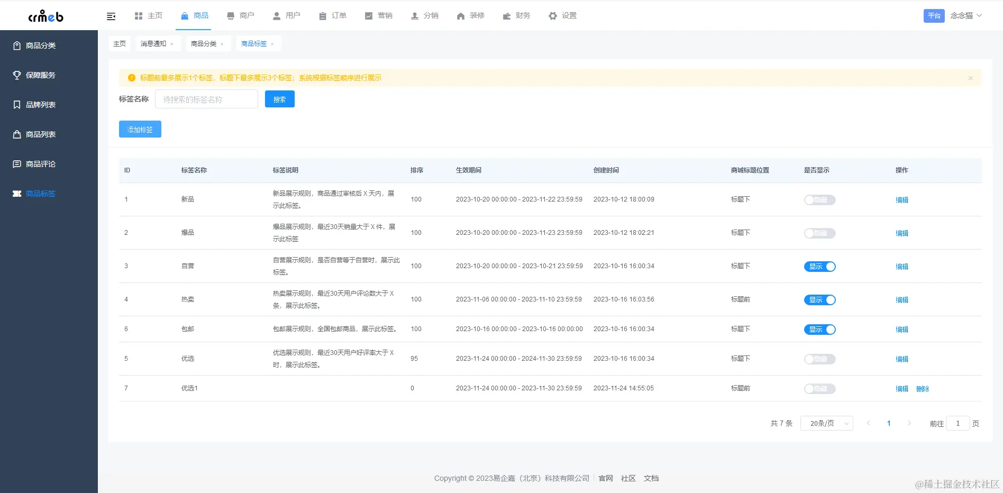The width and height of the screenshot is (1003, 493).
Task: Click the 设置 gear icon in the top nav
Action: pos(553,16)
